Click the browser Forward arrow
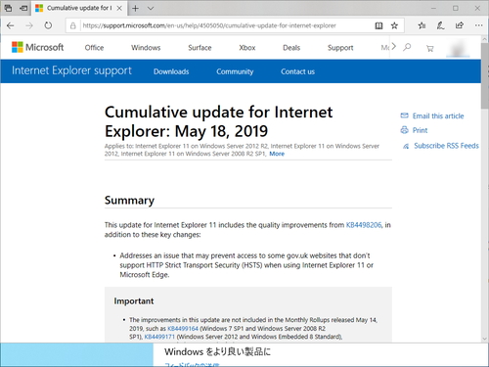The height and width of the screenshot is (367, 489). pos(29,25)
